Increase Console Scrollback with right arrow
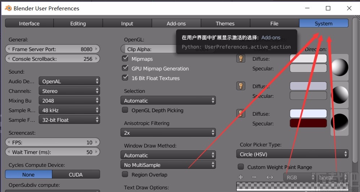The image size is (360, 192). [96, 59]
